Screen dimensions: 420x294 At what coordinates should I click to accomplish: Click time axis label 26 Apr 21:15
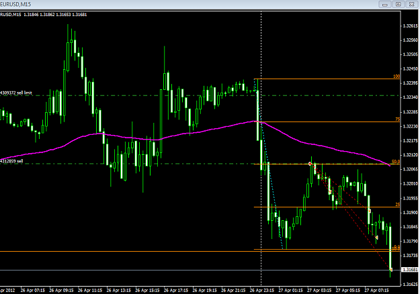(233, 290)
